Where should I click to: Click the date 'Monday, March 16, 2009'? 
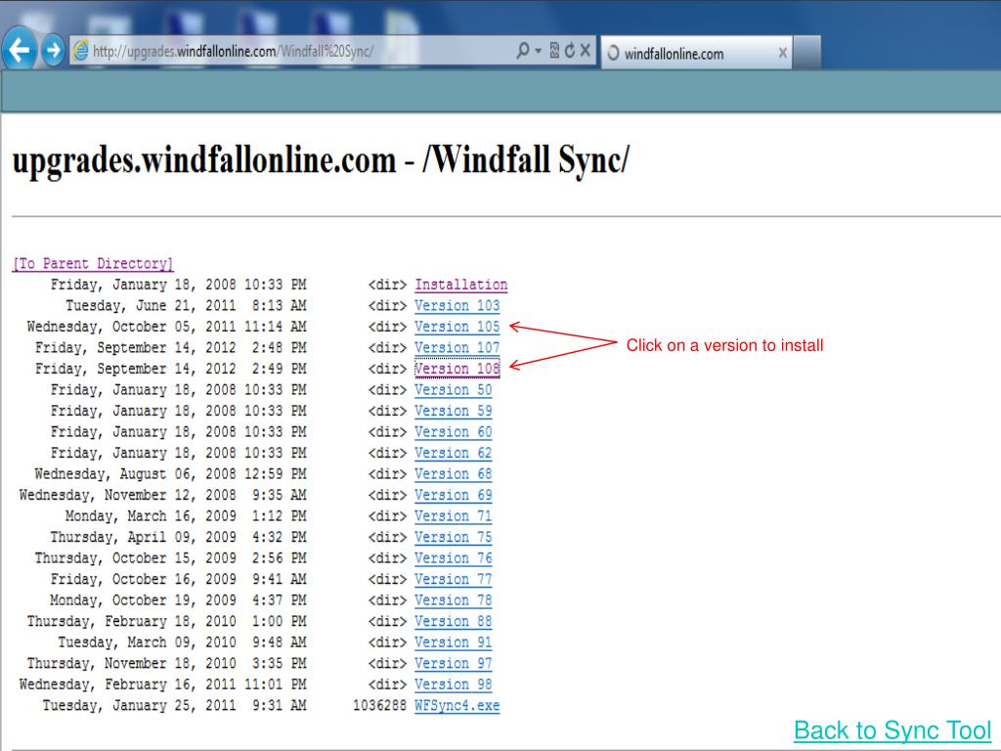pyautogui.click(x=151, y=516)
